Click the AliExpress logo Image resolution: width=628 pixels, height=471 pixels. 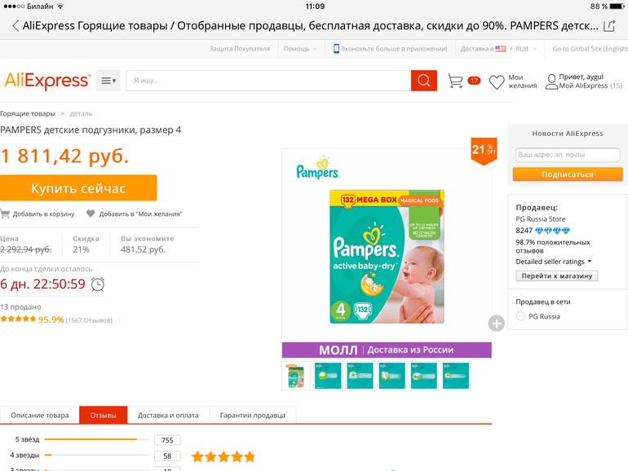(x=47, y=81)
